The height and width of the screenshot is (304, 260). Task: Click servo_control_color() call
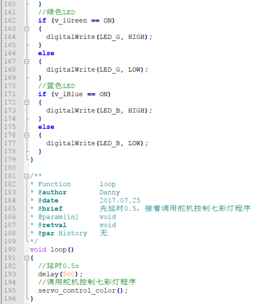[x=83, y=290]
